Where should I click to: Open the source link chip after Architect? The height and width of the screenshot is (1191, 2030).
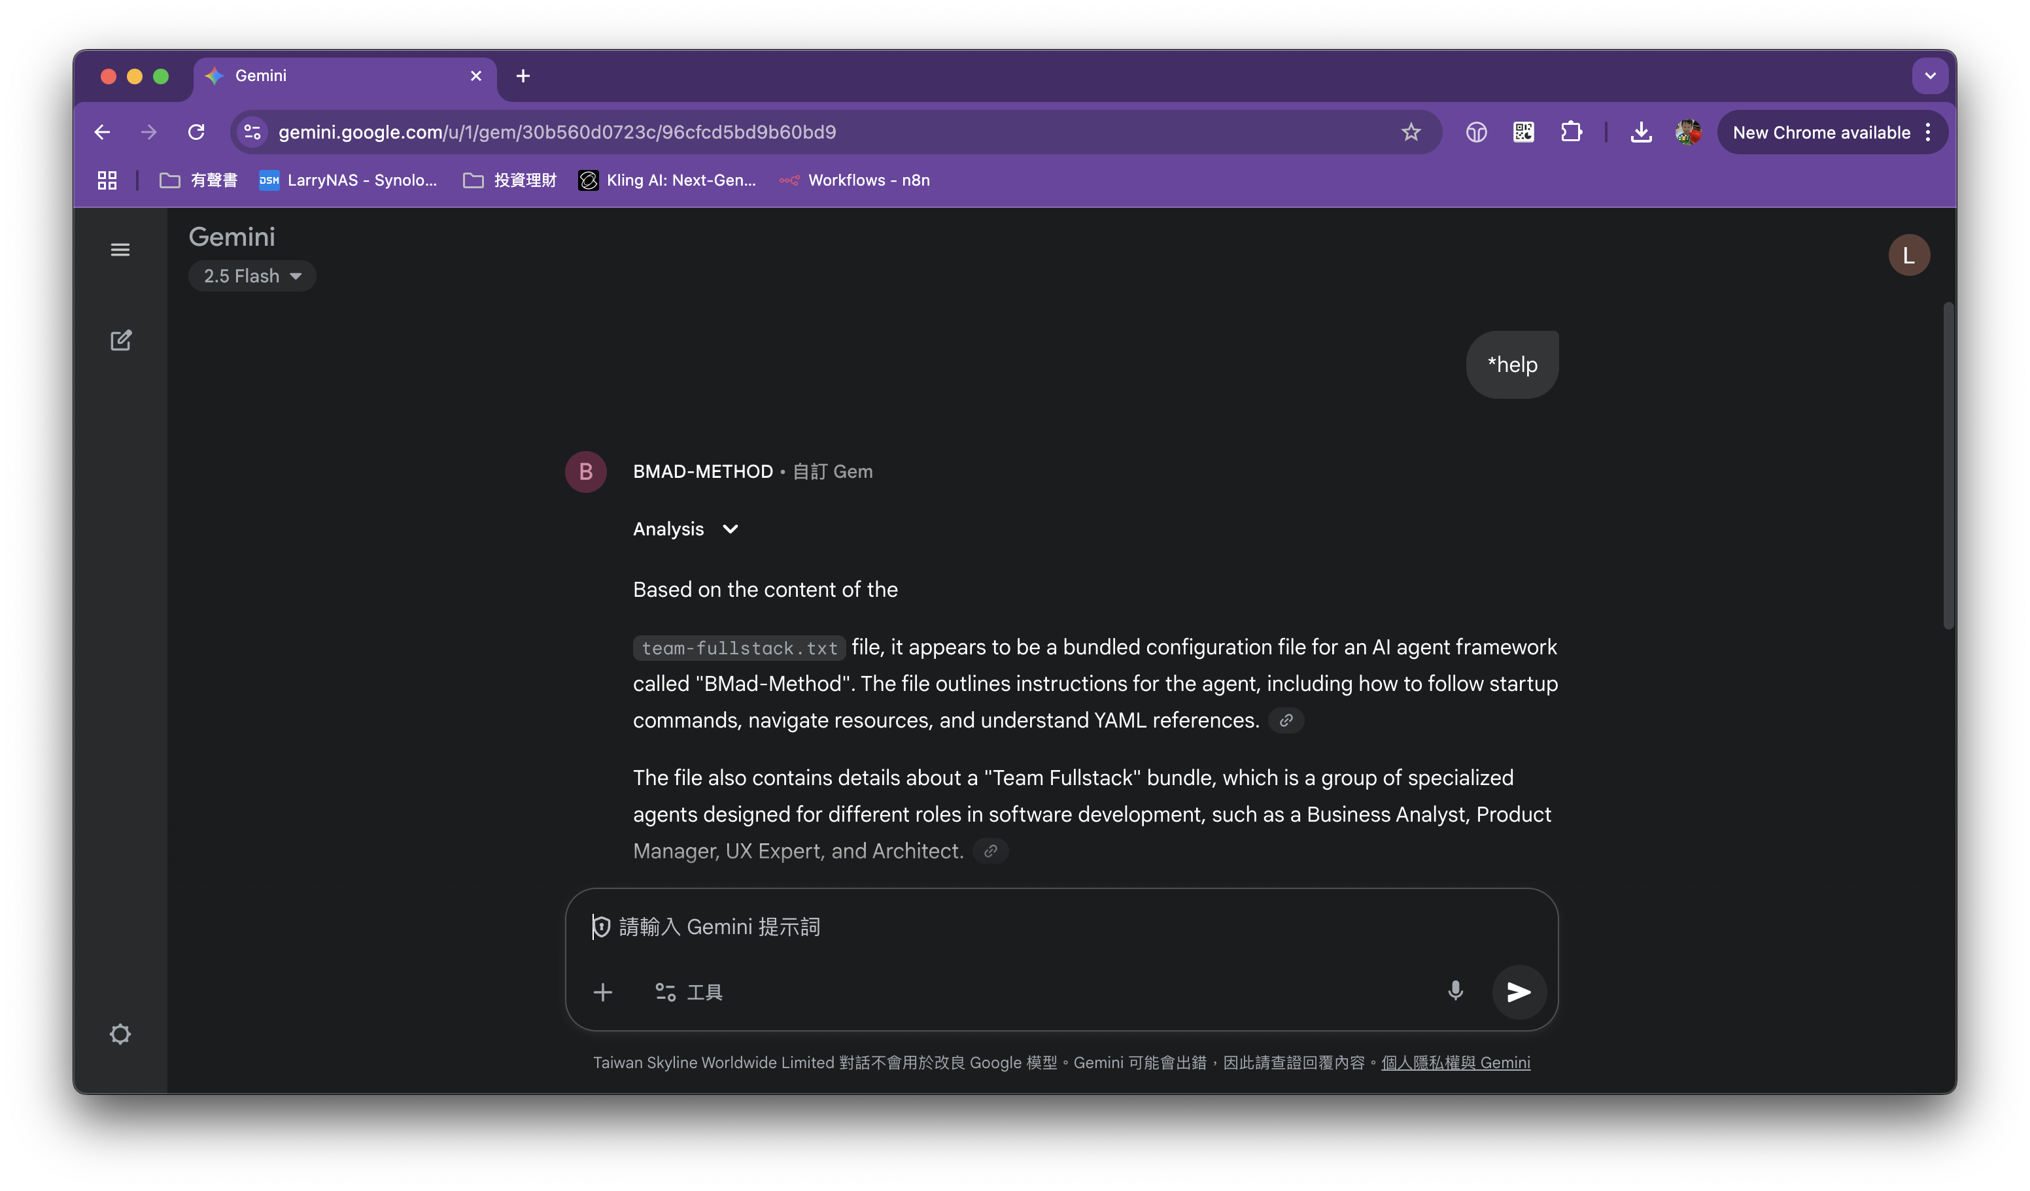(990, 850)
